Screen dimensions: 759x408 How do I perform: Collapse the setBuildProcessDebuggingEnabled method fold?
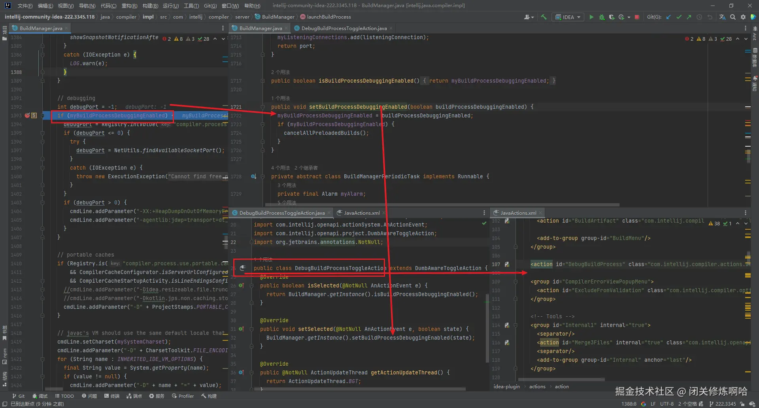pos(262,107)
